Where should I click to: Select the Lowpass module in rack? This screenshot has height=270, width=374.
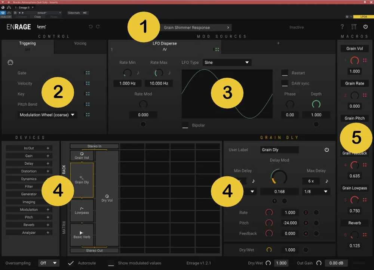tap(82, 211)
